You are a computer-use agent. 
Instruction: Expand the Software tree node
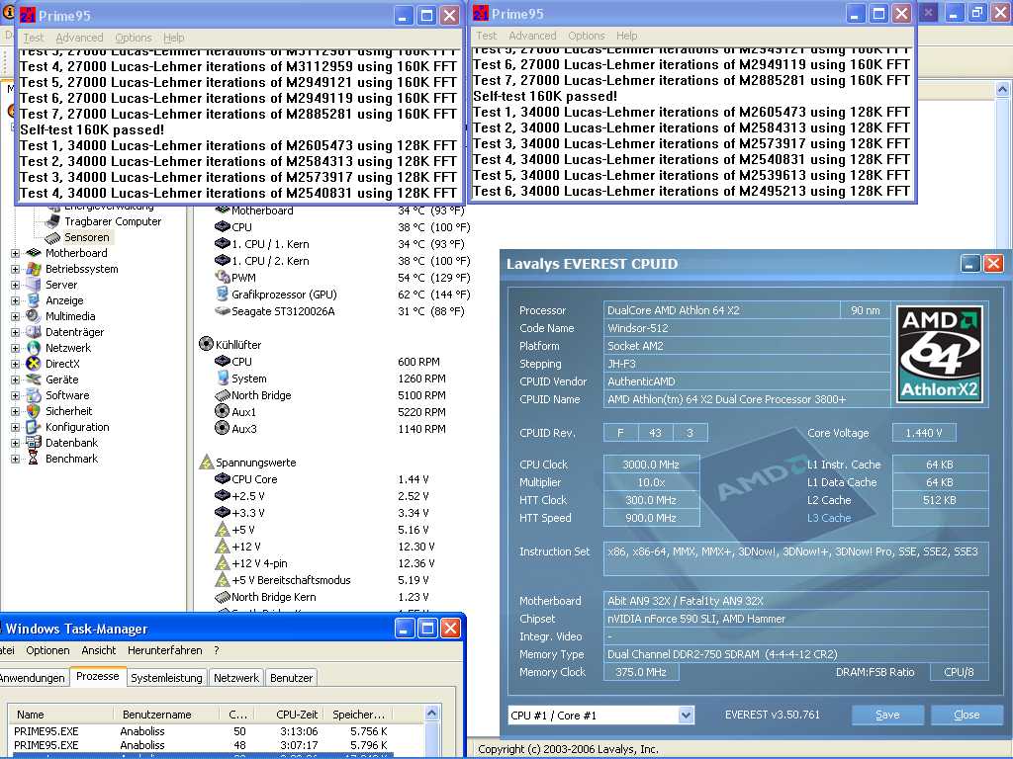pos(15,395)
